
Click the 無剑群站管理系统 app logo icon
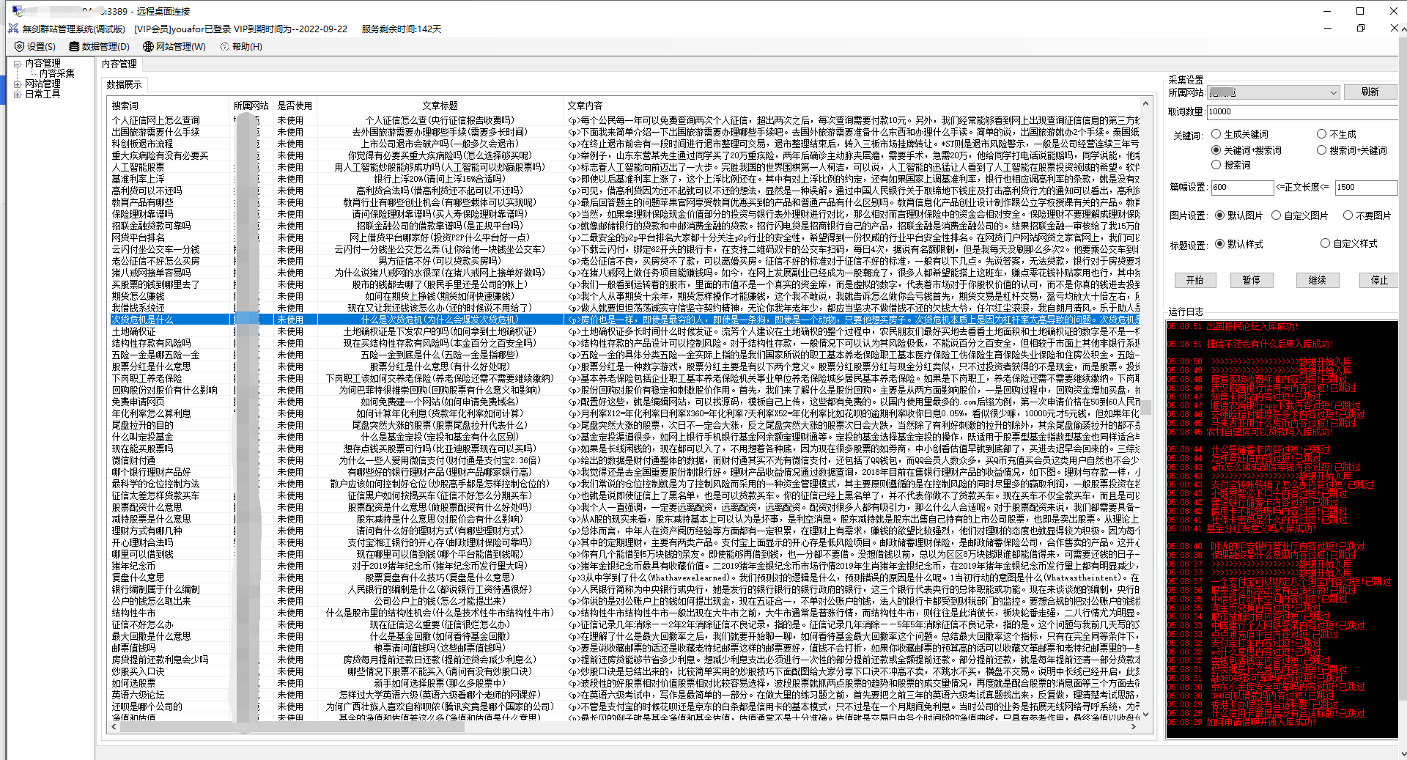point(13,29)
